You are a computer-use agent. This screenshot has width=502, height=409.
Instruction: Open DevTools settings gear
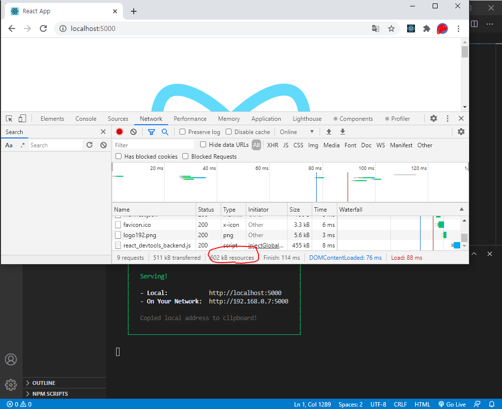(434, 119)
